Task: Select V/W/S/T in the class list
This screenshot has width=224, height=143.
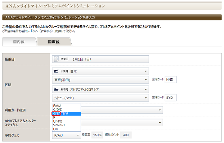Action: [66, 125]
